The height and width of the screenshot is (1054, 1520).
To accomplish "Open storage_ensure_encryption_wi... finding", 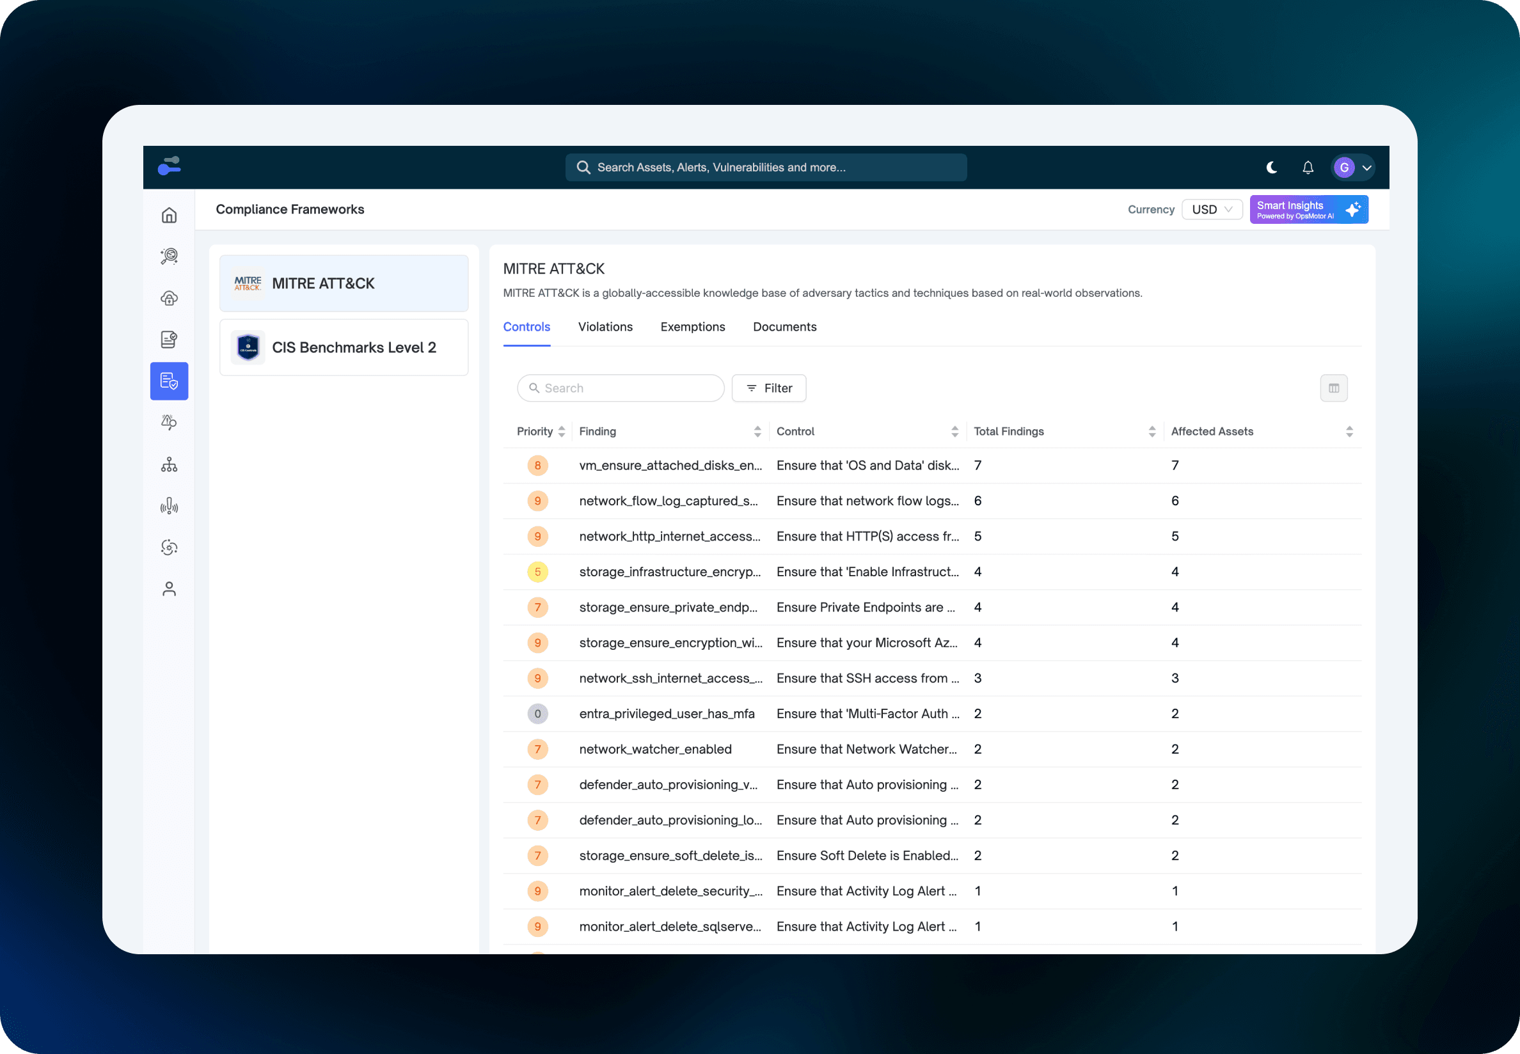I will click(670, 643).
